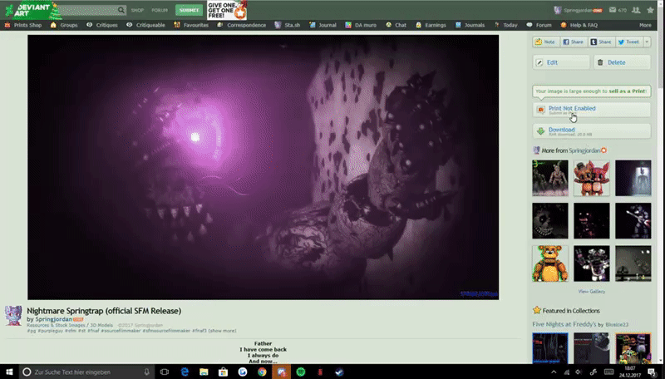Open the Windows Start menu
Screen dimensions: 665x379
click(x=9, y=372)
